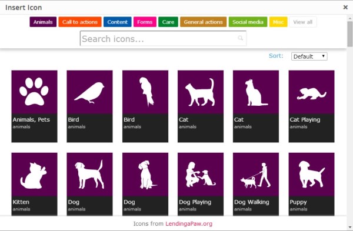Choose the sitting Cat icon
Screen dimensions: 353x231
(x=256, y=106)
